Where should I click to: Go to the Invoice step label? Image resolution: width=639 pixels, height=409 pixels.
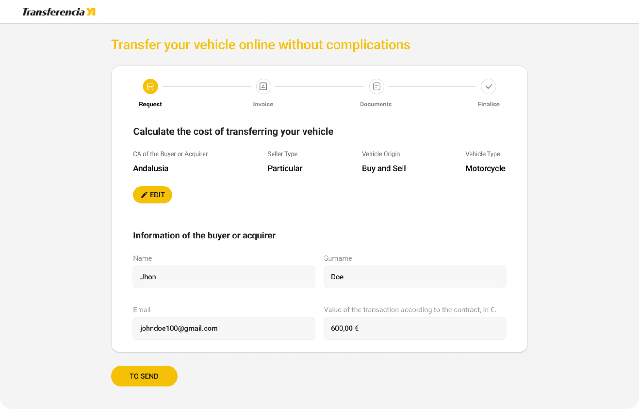click(x=263, y=104)
